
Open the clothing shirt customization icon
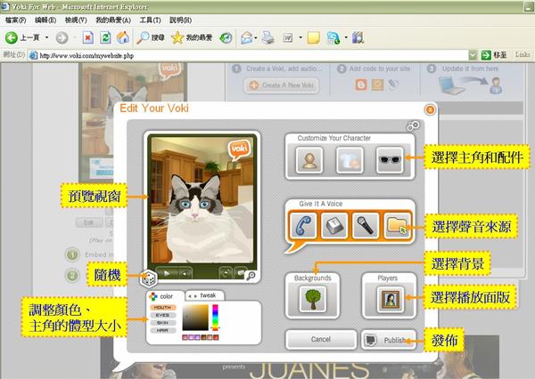pyautogui.click(x=350, y=160)
